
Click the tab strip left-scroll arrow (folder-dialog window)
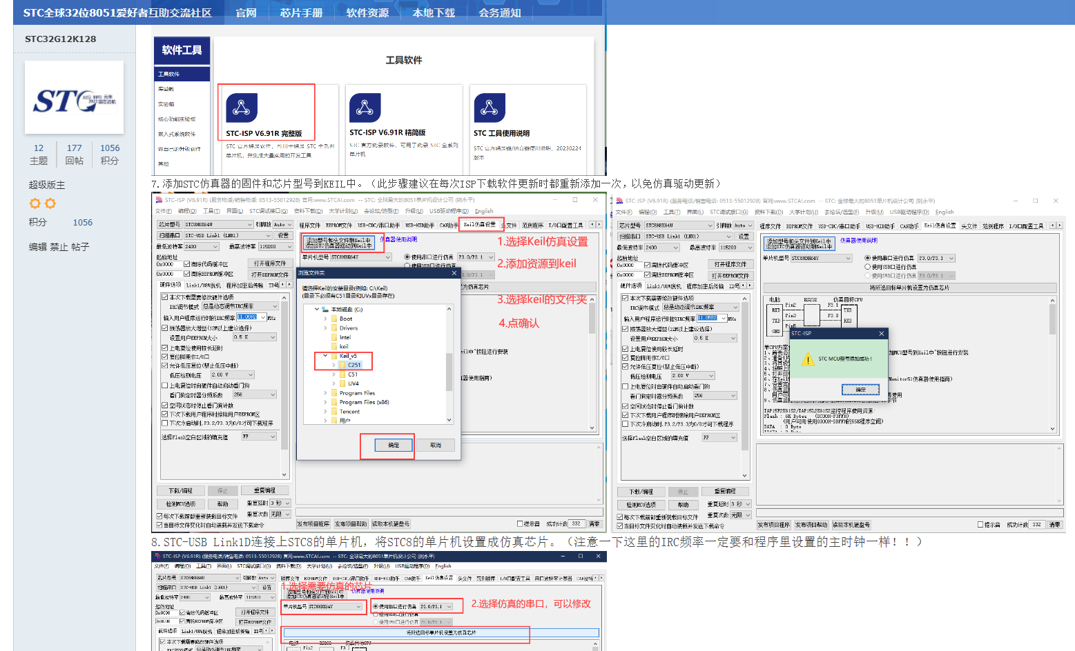coord(592,225)
